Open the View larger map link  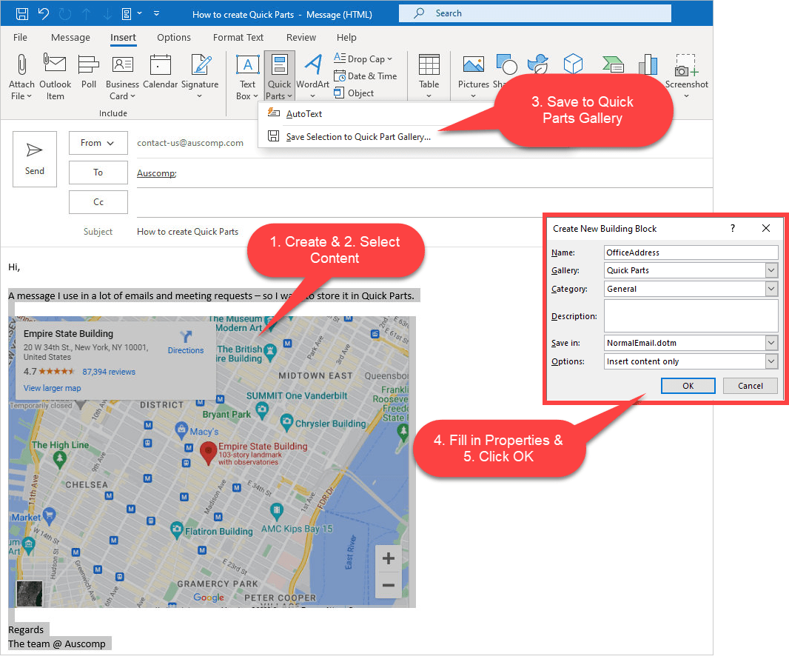(52, 387)
